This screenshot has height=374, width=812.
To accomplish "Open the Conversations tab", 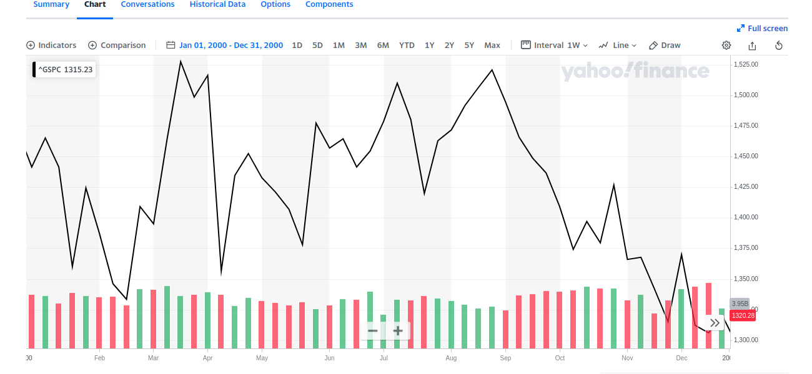I will coord(147,4).
